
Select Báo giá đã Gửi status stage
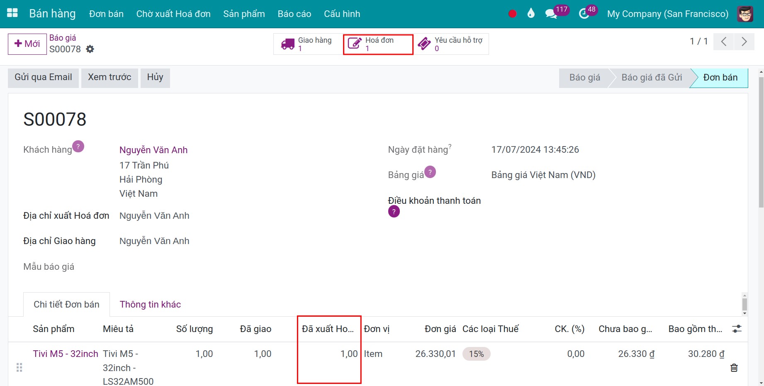click(x=652, y=78)
